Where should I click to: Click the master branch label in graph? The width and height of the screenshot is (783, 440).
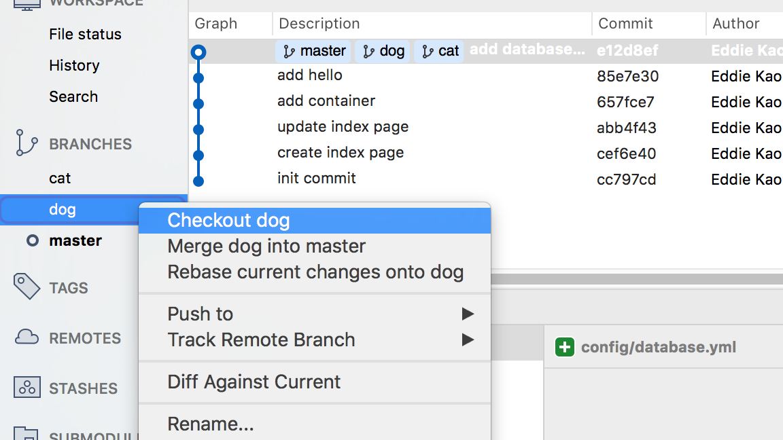314,51
